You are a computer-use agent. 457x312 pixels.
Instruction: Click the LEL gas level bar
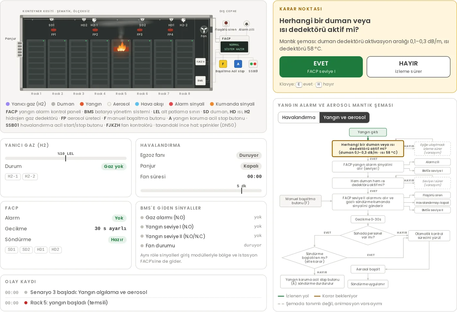coord(66,158)
